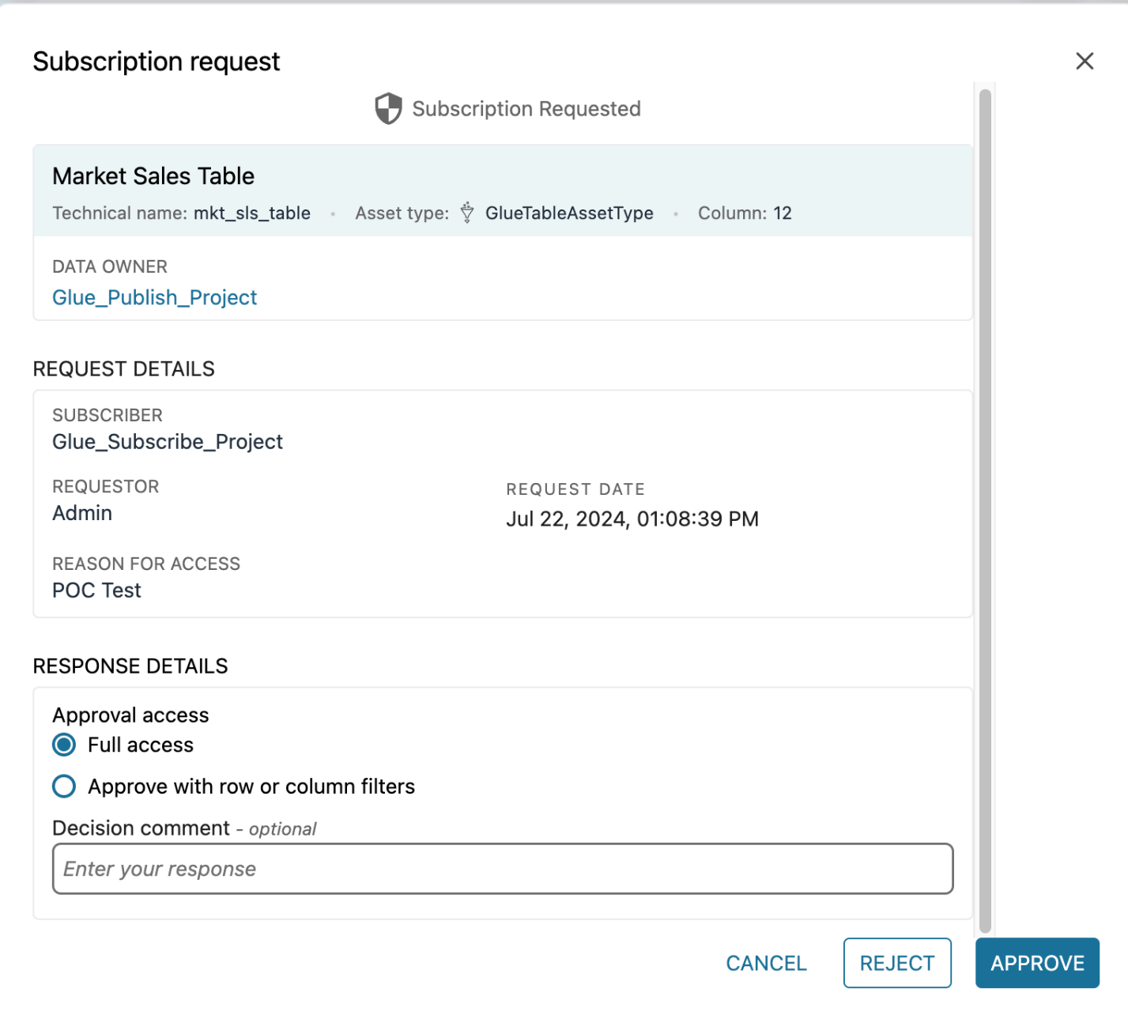Close the Subscription request dialog
This screenshot has width=1128, height=1015.
1085,61
